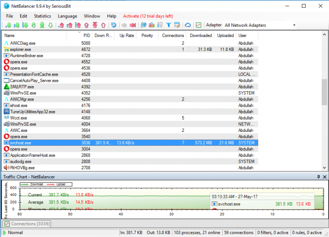The width and height of the screenshot is (329, 237).
Task: Click the first green download arrow icon
Action: click(x=9, y=25)
